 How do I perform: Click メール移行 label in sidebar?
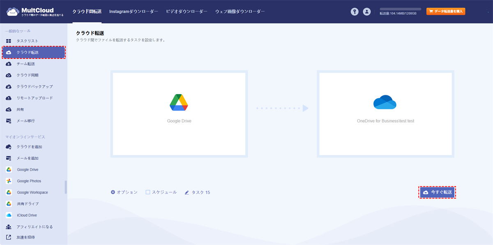click(x=26, y=121)
